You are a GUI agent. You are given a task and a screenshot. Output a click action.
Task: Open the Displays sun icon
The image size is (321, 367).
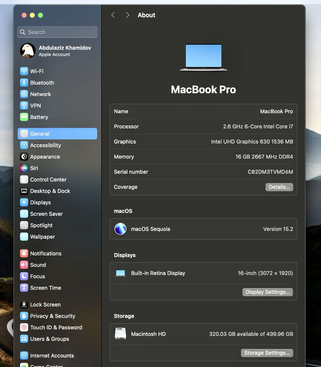click(24, 203)
